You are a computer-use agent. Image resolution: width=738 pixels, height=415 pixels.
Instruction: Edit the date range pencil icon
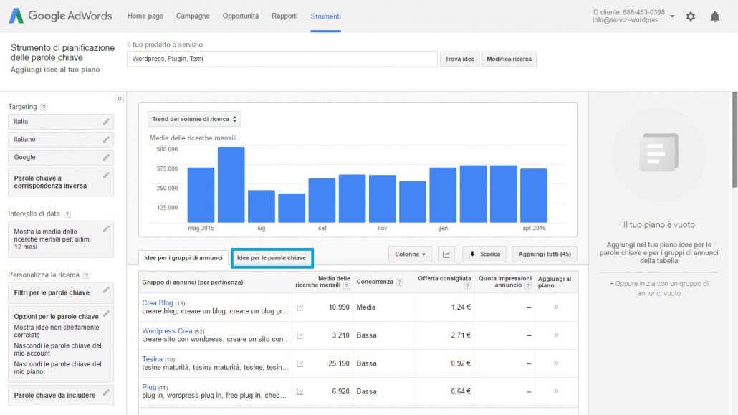(x=106, y=229)
